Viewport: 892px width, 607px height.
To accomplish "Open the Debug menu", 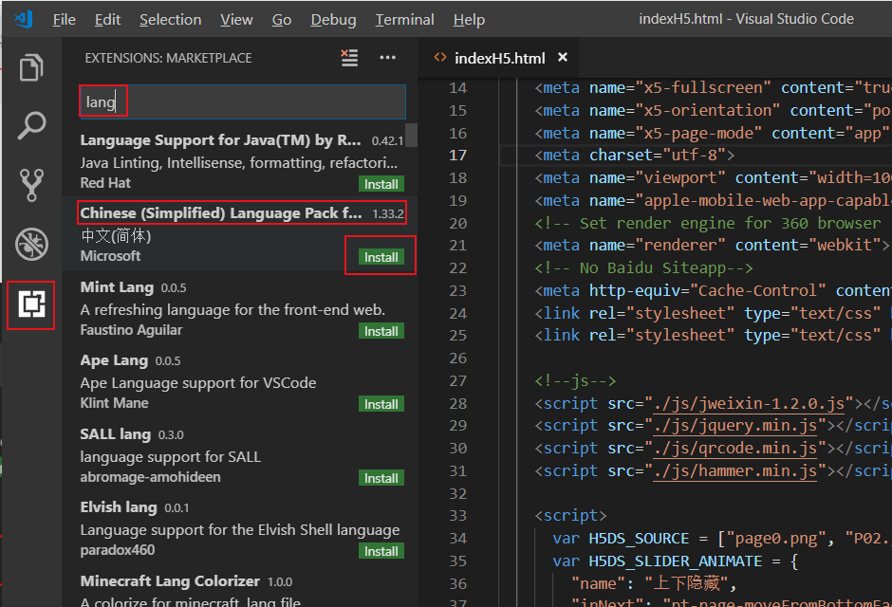I will tap(333, 19).
